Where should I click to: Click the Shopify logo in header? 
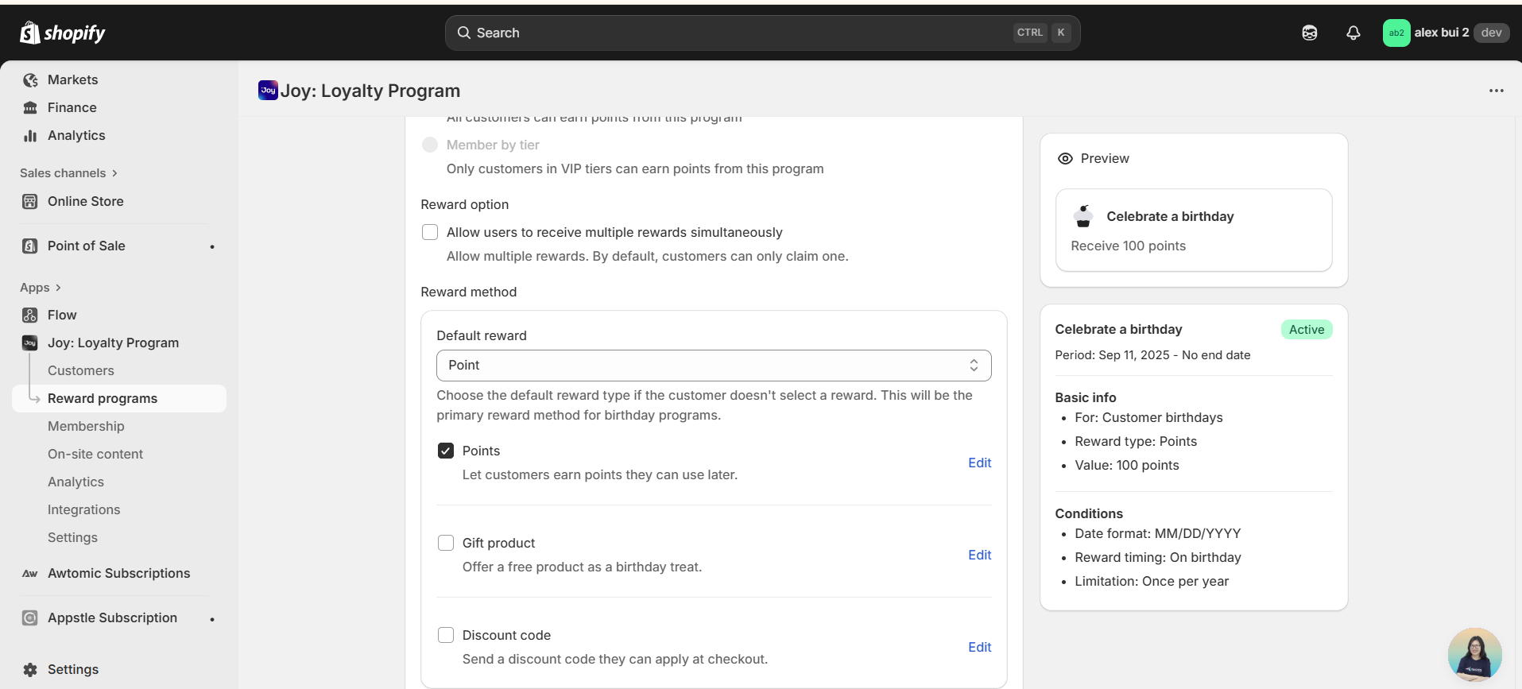pos(62,33)
